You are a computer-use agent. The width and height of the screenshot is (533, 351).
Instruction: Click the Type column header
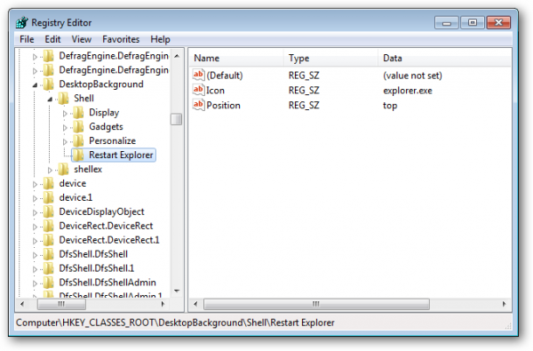point(330,58)
